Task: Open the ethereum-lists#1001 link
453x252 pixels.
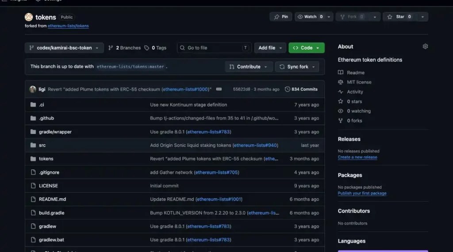Action: 219,199
